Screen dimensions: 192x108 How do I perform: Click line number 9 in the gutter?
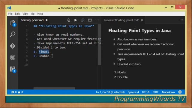tap(27, 60)
